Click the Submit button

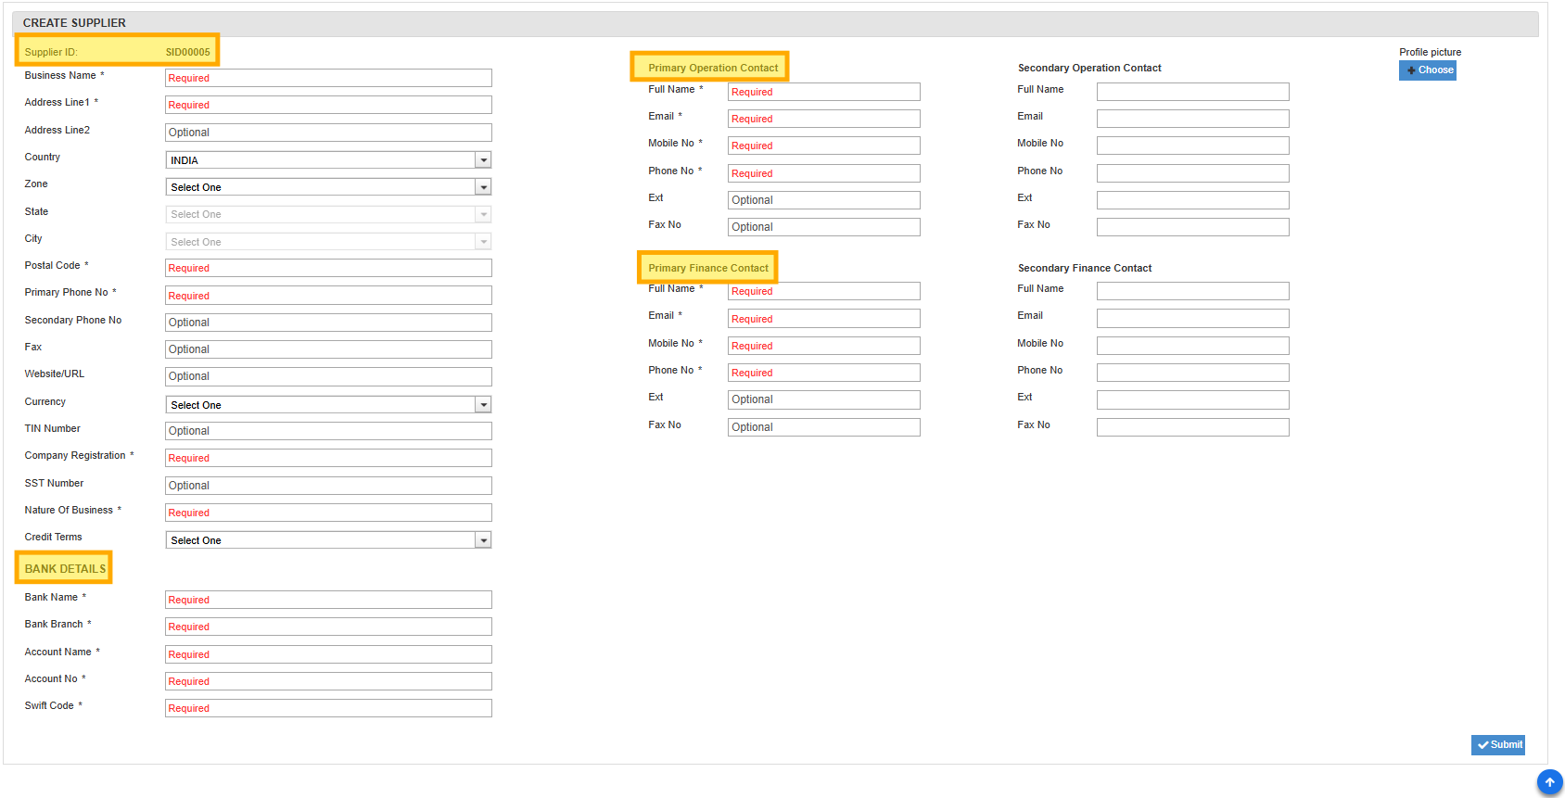pos(1498,745)
